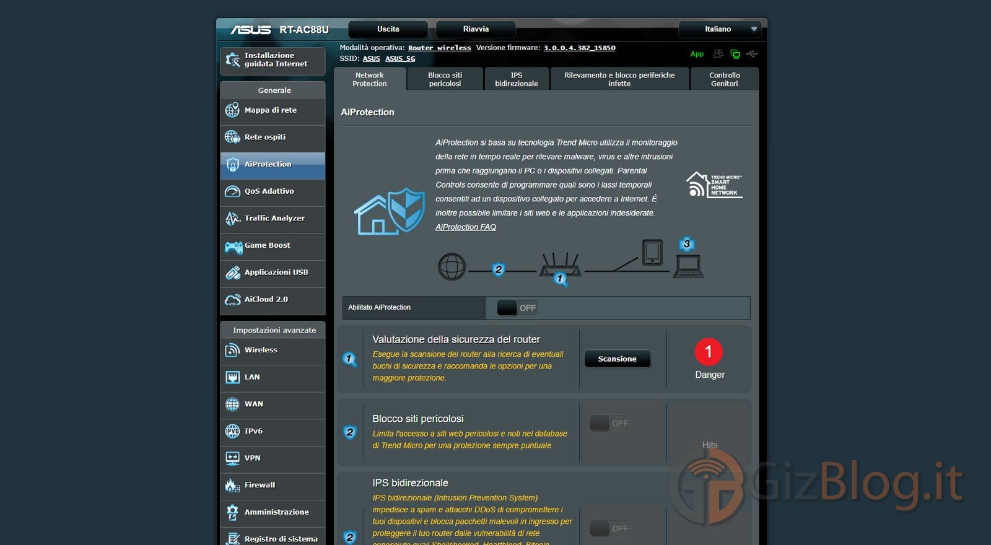Viewport: 991px width, 545px height.
Task: Click the guest users status icon in header
Action: 718,54
